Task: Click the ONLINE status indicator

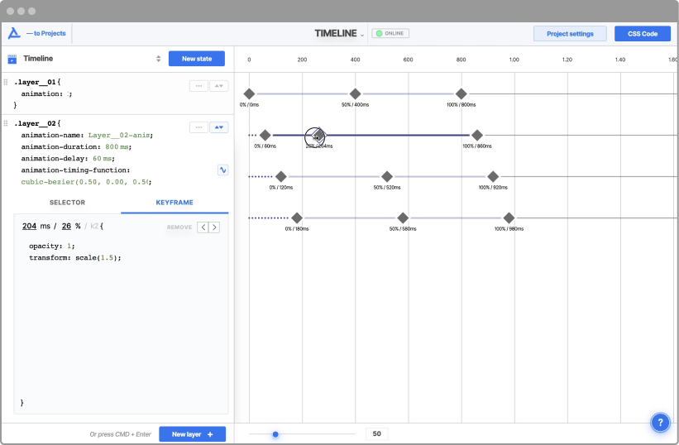Action: pyautogui.click(x=390, y=33)
